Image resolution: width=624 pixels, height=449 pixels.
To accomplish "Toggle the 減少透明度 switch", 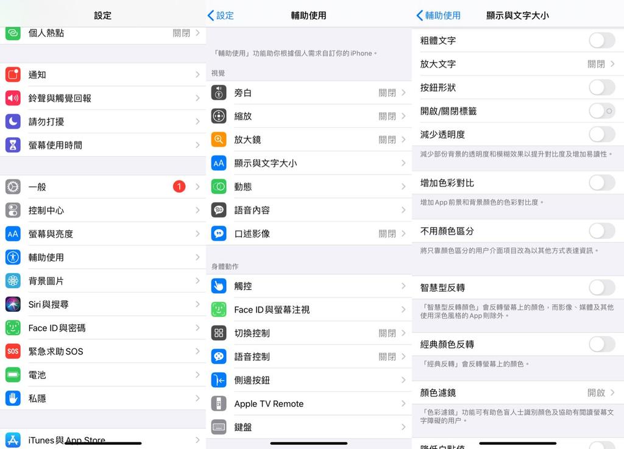I will pos(601,135).
